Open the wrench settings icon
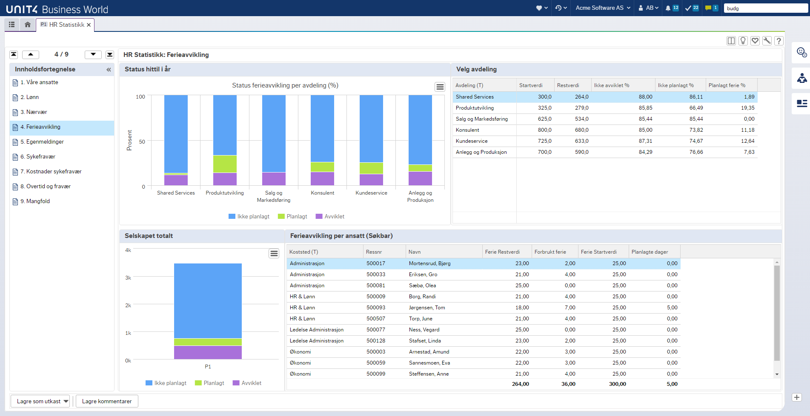This screenshot has width=810, height=416. tap(767, 41)
